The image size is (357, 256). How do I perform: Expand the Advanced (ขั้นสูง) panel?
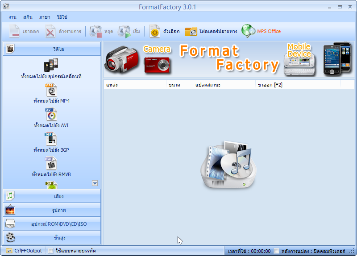click(x=52, y=237)
